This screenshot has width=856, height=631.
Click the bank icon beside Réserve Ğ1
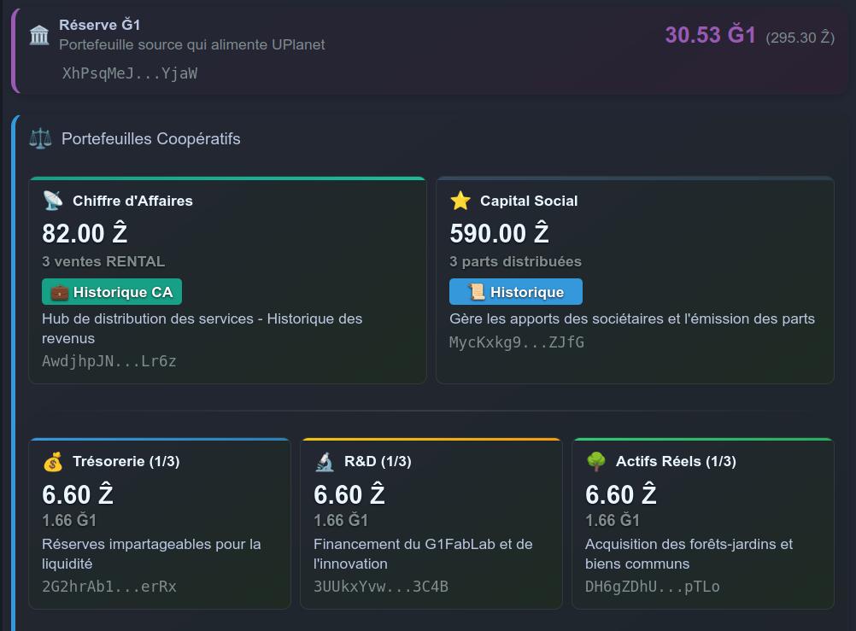39,35
